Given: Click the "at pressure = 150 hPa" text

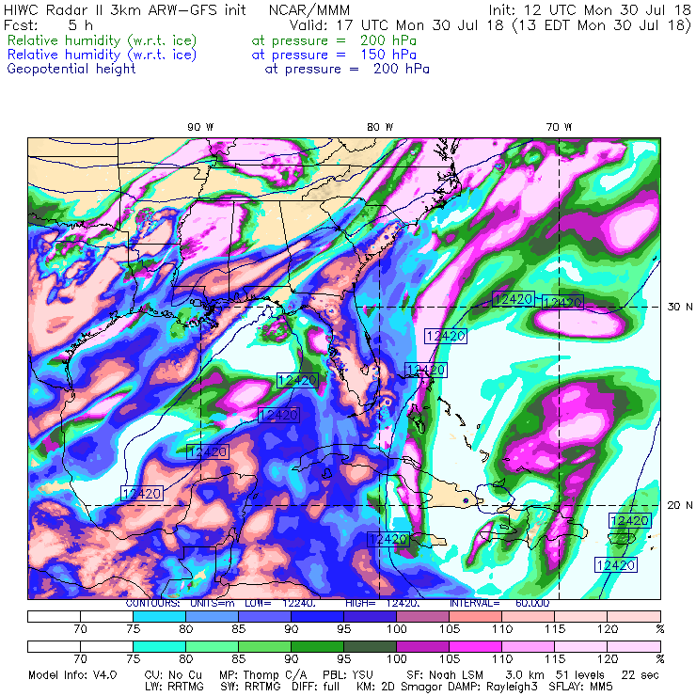Looking at the screenshot, I should click(x=334, y=55).
